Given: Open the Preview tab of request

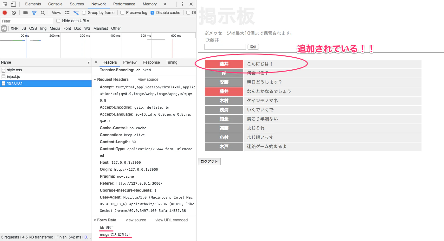Looking at the screenshot, I should (x=130, y=62).
